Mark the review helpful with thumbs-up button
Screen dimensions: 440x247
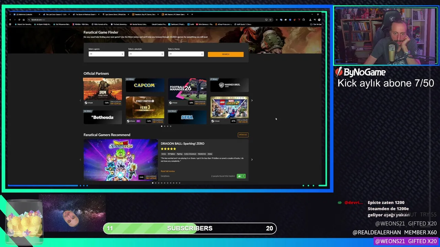241,176
